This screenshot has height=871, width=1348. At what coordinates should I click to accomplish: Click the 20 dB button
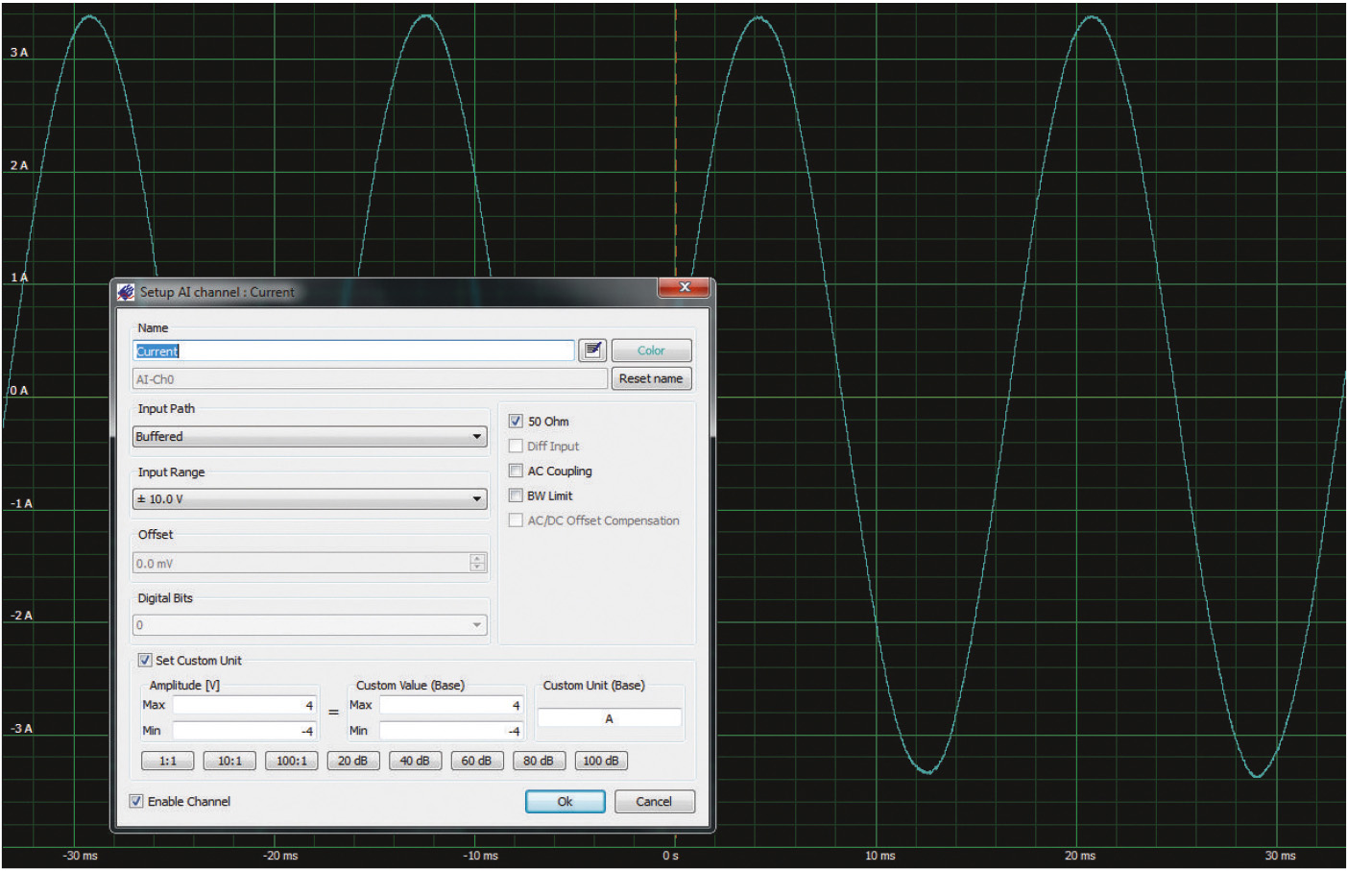[353, 761]
